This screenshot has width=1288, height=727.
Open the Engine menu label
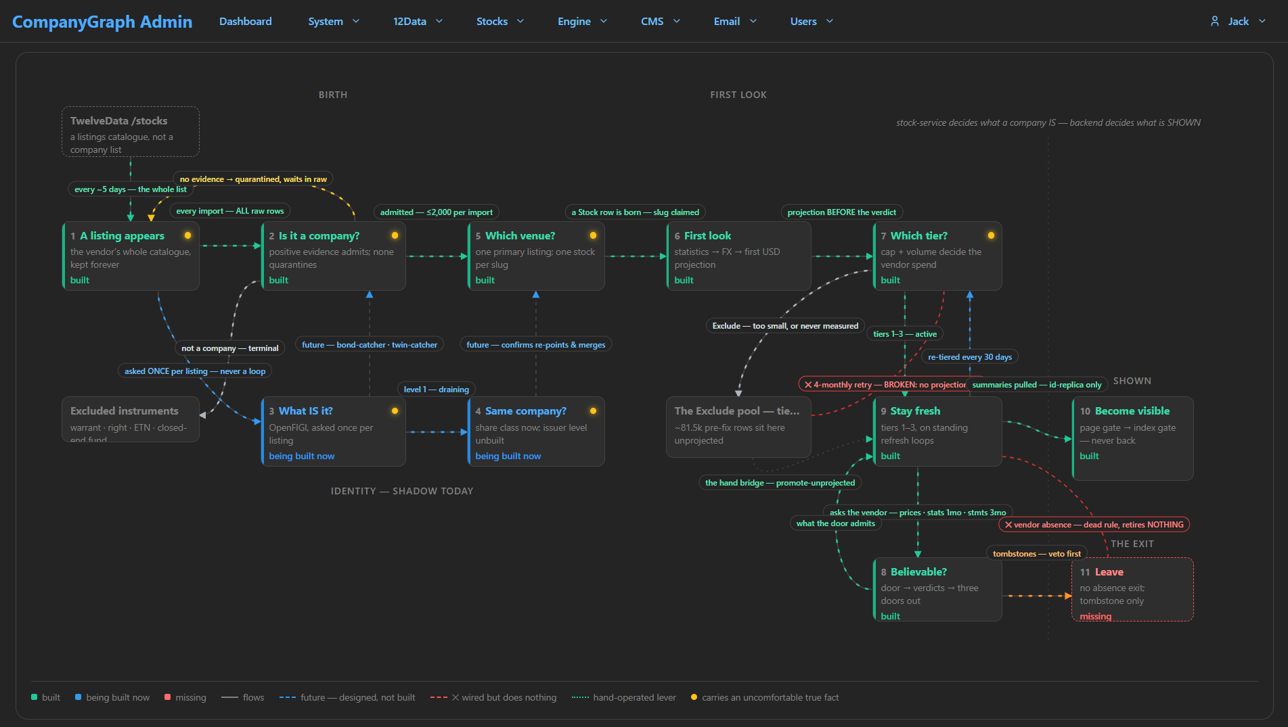coord(574,22)
